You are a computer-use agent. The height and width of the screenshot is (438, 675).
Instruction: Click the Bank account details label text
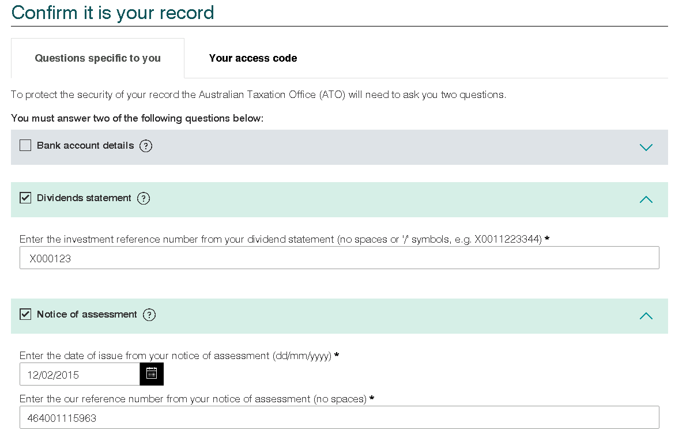click(85, 146)
